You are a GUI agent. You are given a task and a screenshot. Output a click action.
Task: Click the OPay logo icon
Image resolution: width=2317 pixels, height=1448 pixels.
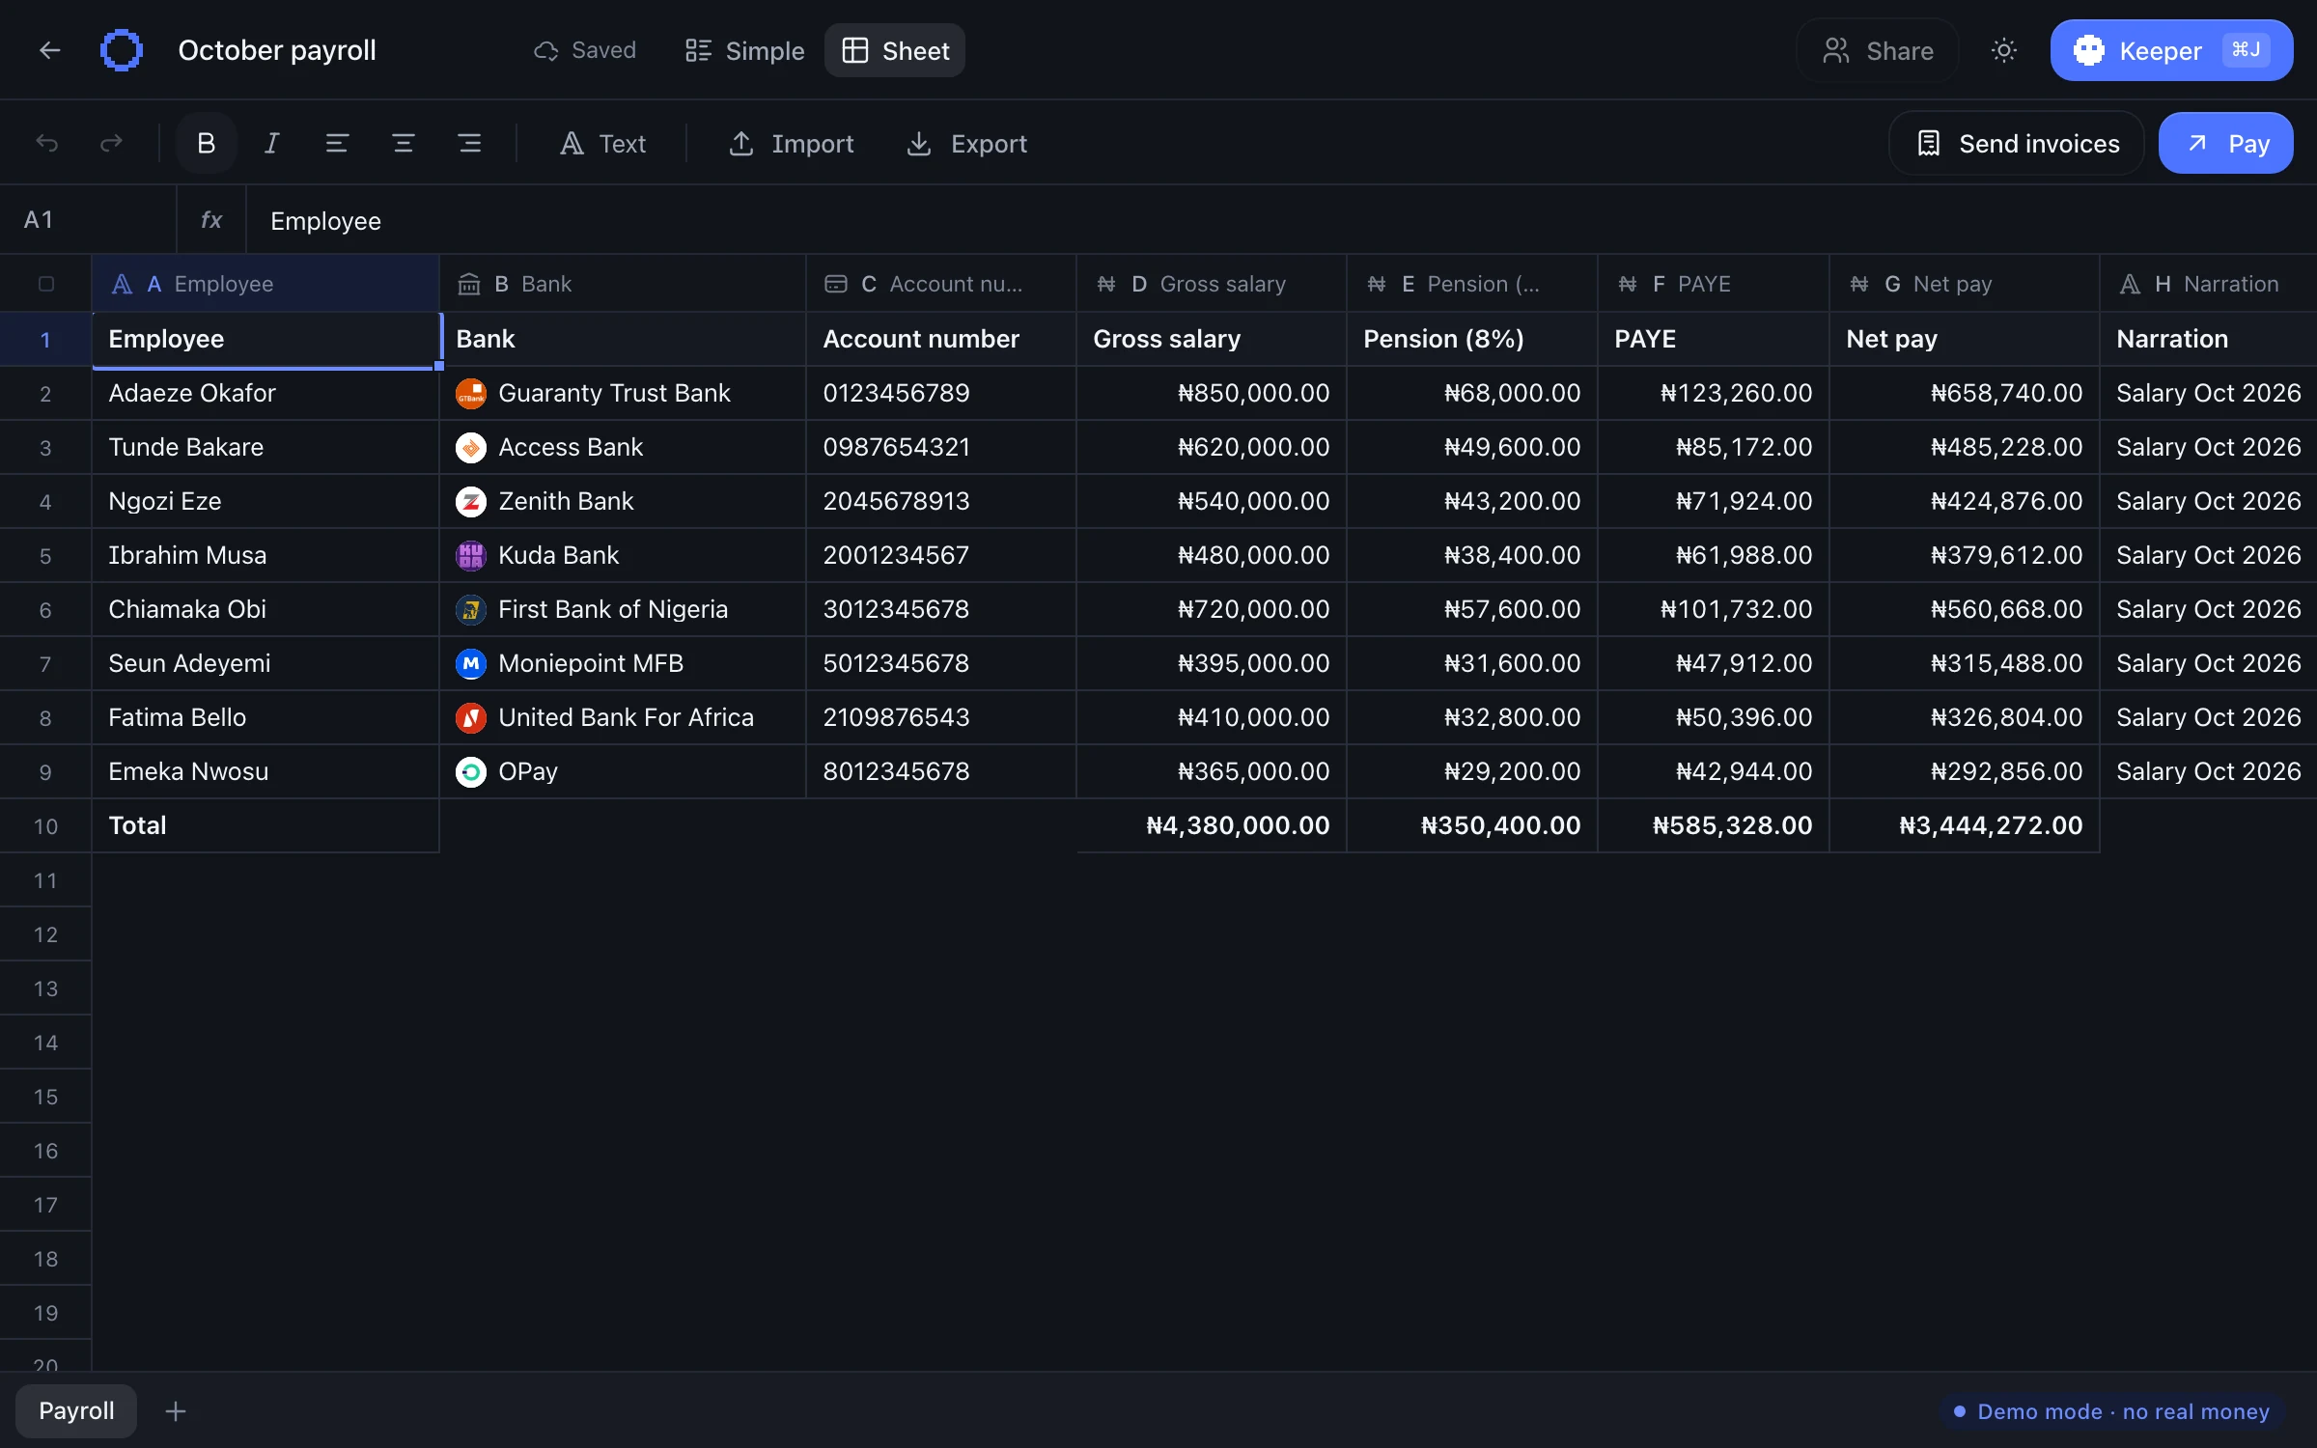pyautogui.click(x=471, y=771)
